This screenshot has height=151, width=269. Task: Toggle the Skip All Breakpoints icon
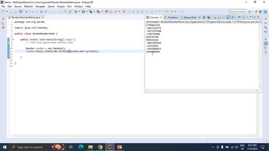tap(26, 12)
